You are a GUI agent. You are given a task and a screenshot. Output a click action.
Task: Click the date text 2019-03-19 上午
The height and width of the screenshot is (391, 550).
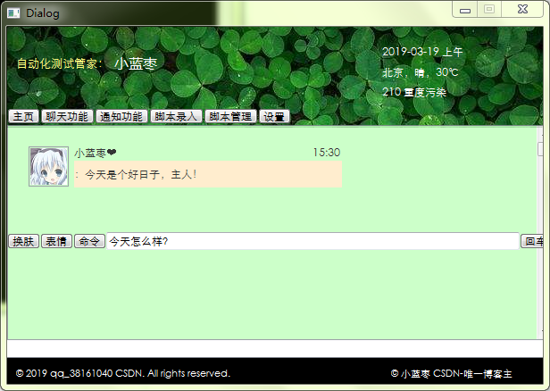[x=422, y=52]
